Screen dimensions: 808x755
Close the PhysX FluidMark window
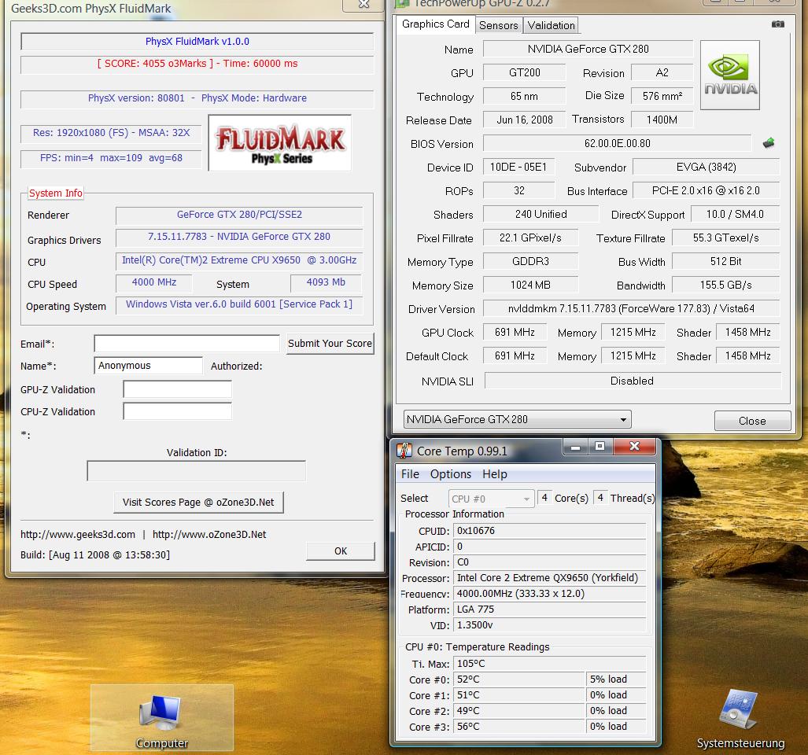pos(363,5)
